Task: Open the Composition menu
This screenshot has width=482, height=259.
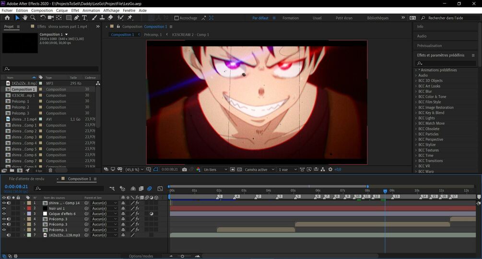Action: point(42,11)
